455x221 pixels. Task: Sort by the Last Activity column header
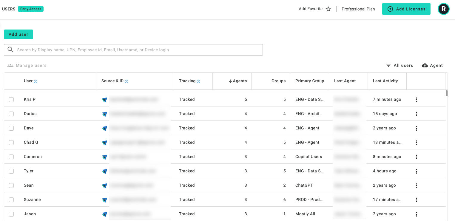click(x=385, y=81)
